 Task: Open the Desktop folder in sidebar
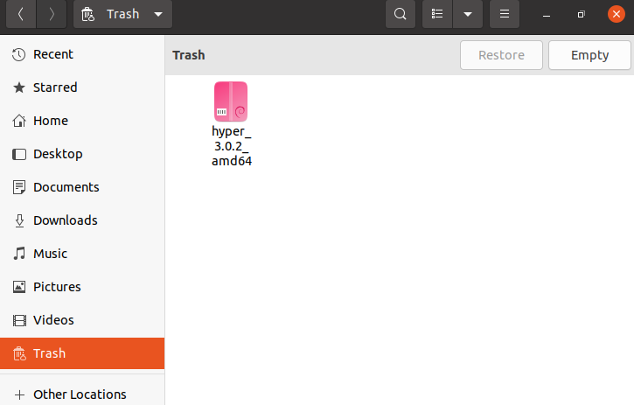click(58, 154)
